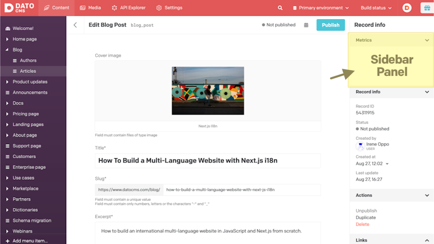Viewport: 434px width, 244px height.
Task: Collapse the Actions section
Action: pos(427,195)
